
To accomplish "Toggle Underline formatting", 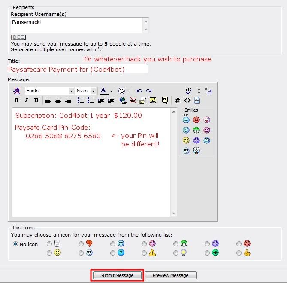I will tap(36, 100).
